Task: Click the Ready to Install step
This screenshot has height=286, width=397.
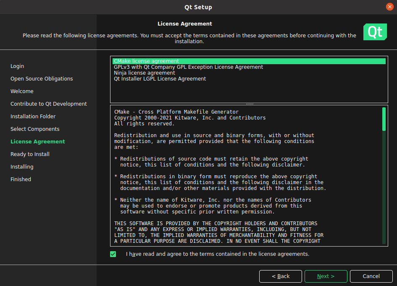Action: click(30, 154)
